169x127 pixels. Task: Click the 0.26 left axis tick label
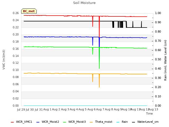16,13
